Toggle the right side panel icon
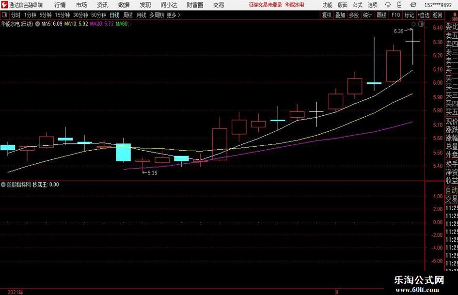The image size is (458, 295). pyautogui.click(x=421, y=24)
